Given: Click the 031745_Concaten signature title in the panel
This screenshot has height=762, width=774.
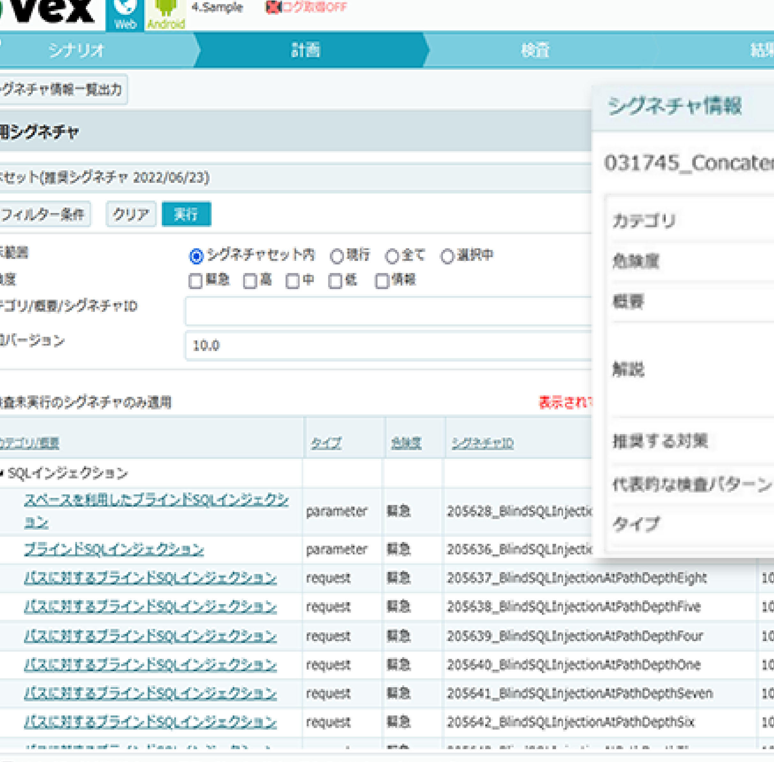Looking at the screenshot, I should (x=689, y=163).
